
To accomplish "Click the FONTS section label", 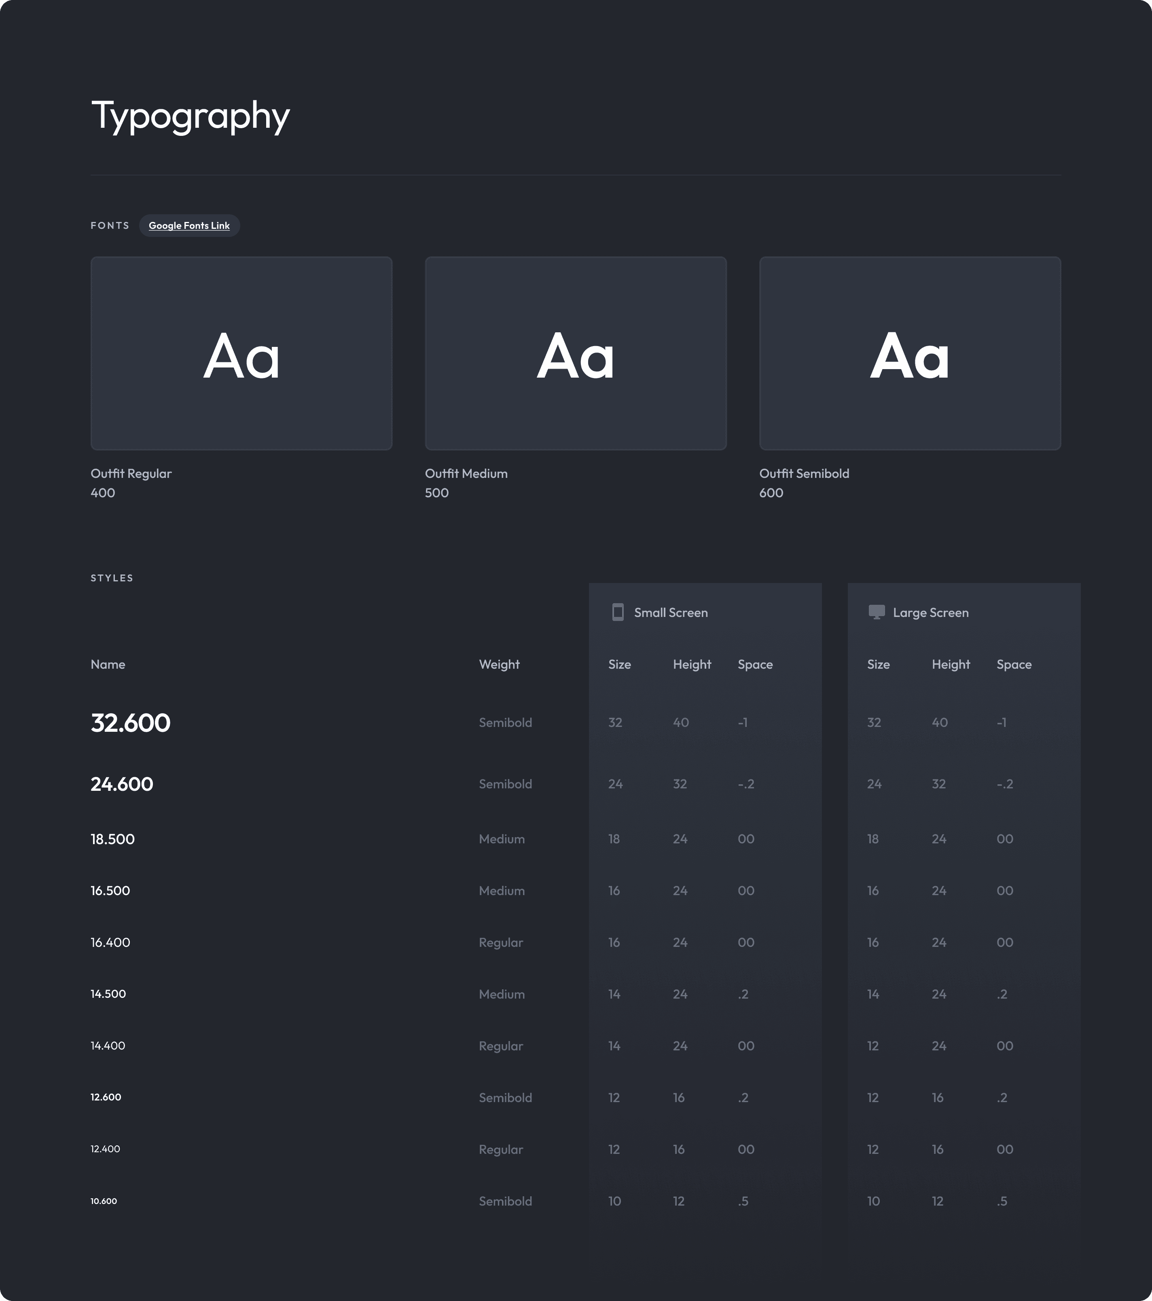I will click(x=110, y=226).
